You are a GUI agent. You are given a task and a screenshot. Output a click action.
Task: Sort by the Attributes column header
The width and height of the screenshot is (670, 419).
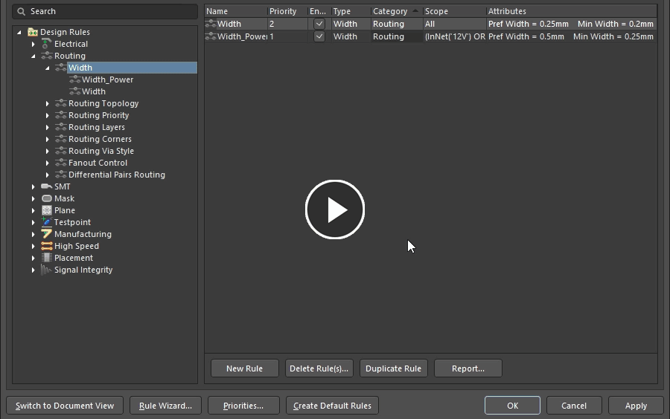(x=571, y=11)
